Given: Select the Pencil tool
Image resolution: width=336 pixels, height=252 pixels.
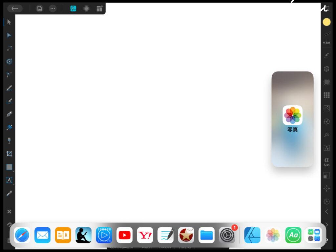Looking at the screenshot, I should click(x=9, y=88).
